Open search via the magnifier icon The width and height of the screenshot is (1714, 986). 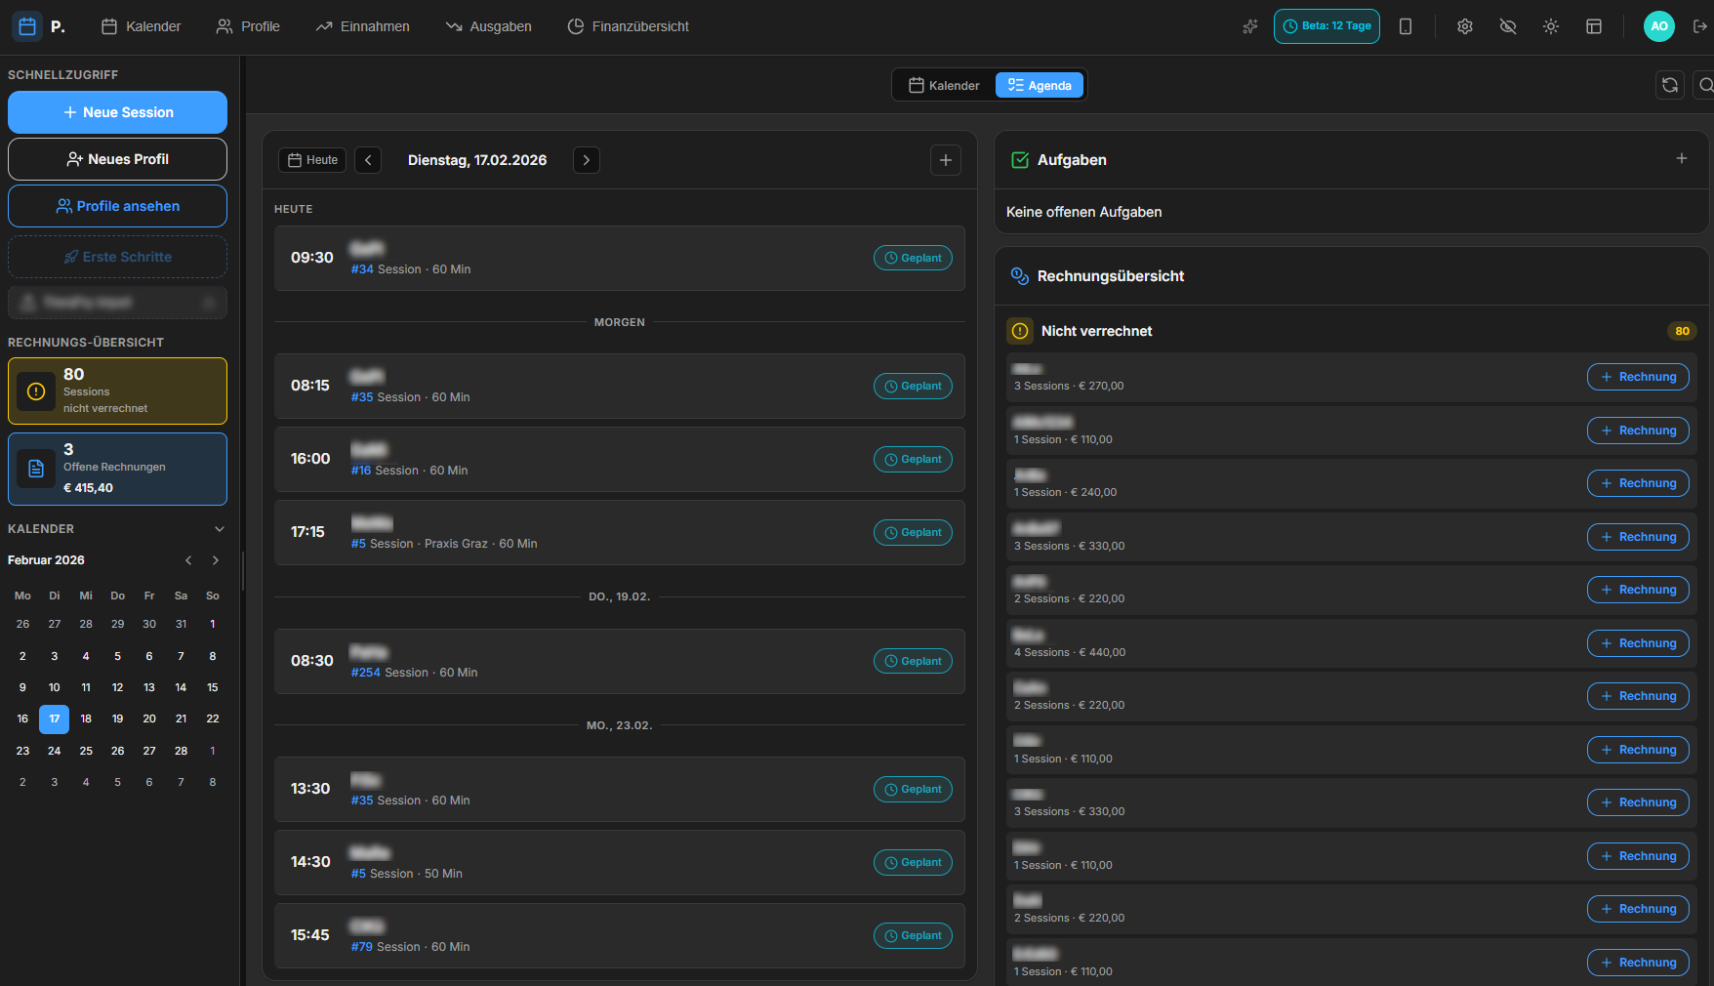tap(1706, 85)
